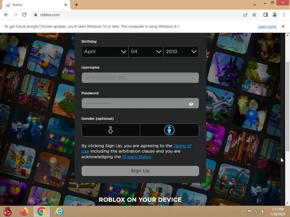Image resolution: width=290 pixels, height=217 pixels.
Task: Dismiss the Chrome update notification bar
Action: (283, 26)
